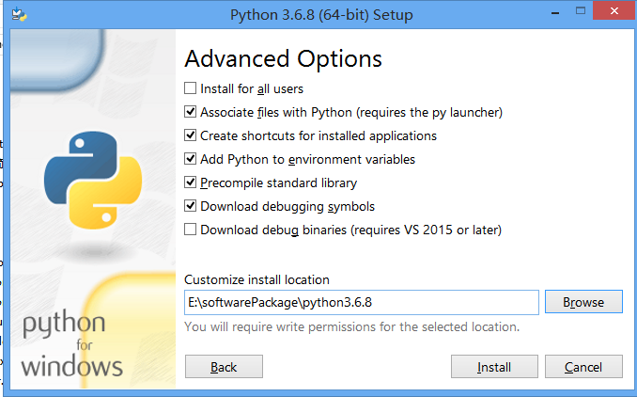Image resolution: width=637 pixels, height=397 pixels.
Task: Toggle Create shortcuts for installed applications
Action: [192, 135]
